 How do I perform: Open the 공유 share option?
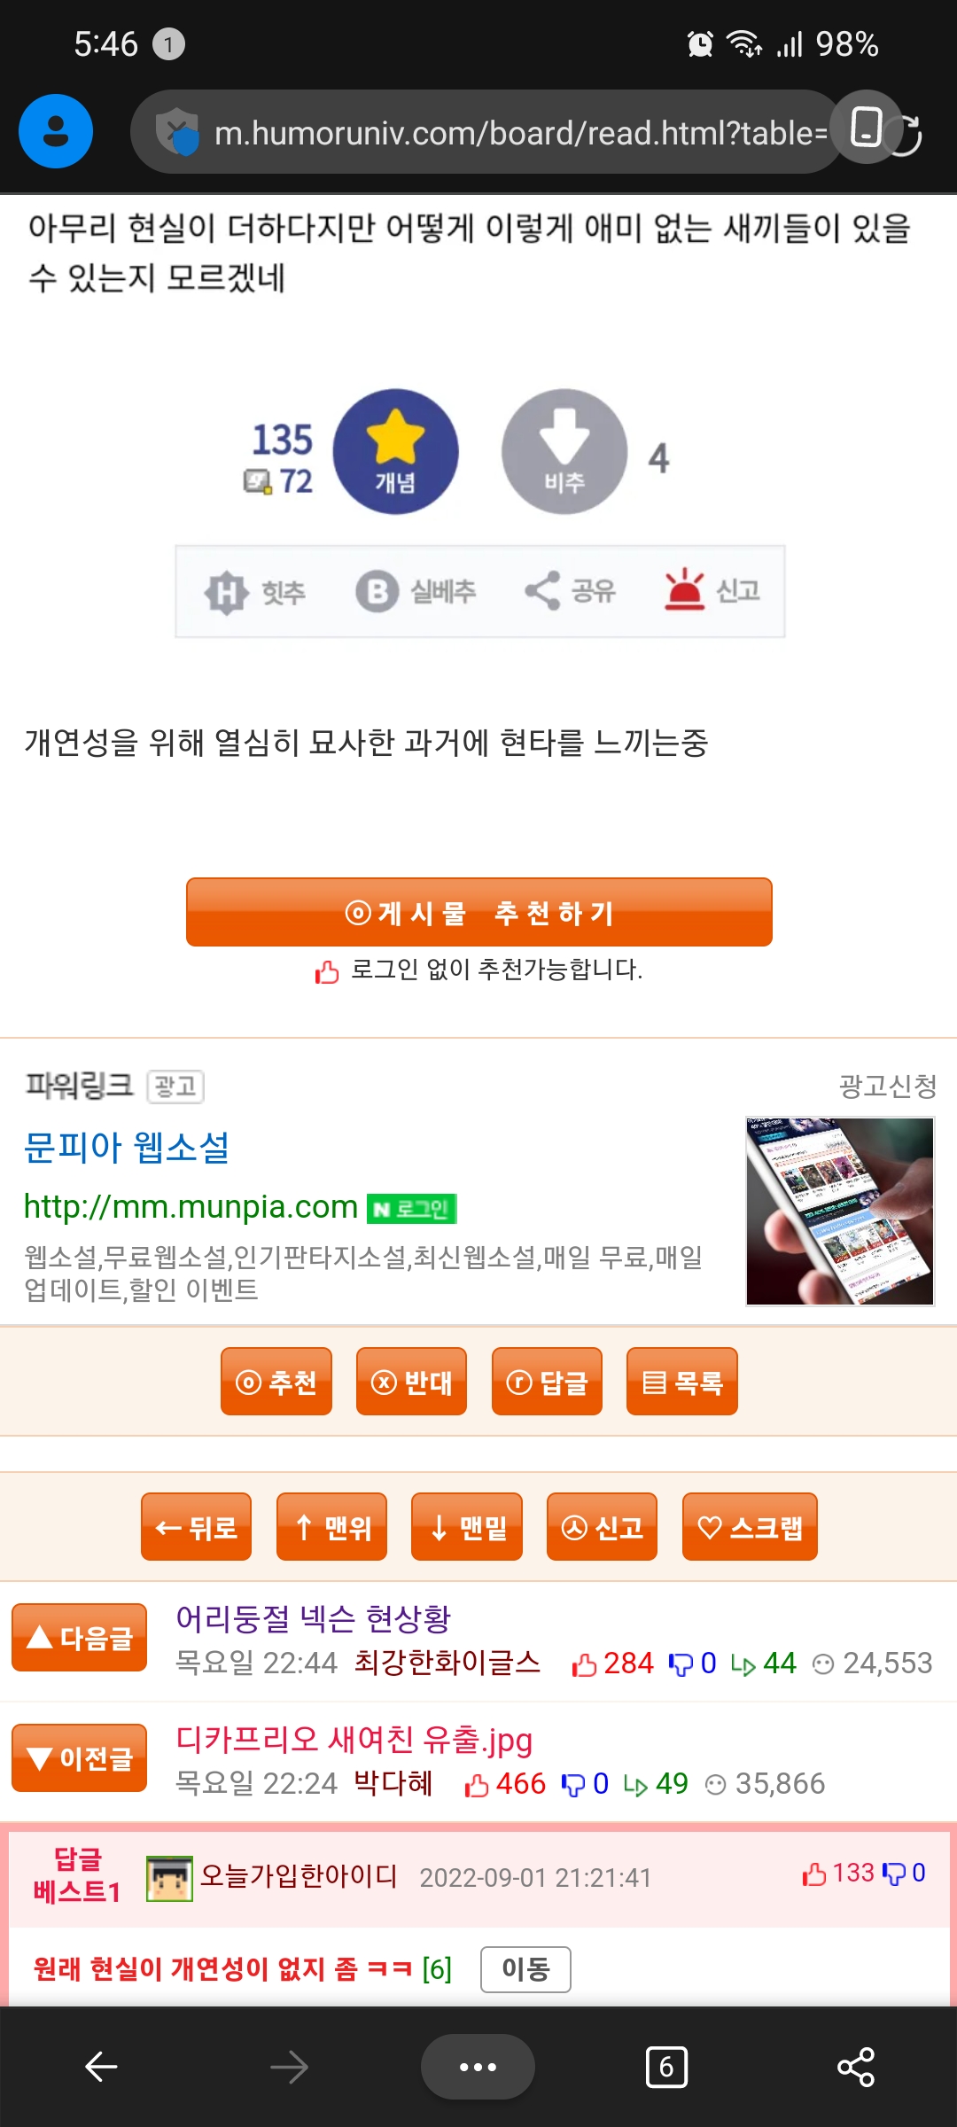click(x=570, y=591)
